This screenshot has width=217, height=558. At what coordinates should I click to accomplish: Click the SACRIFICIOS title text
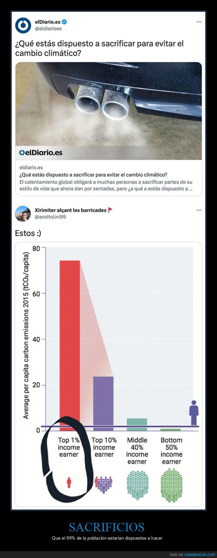coord(106,527)
